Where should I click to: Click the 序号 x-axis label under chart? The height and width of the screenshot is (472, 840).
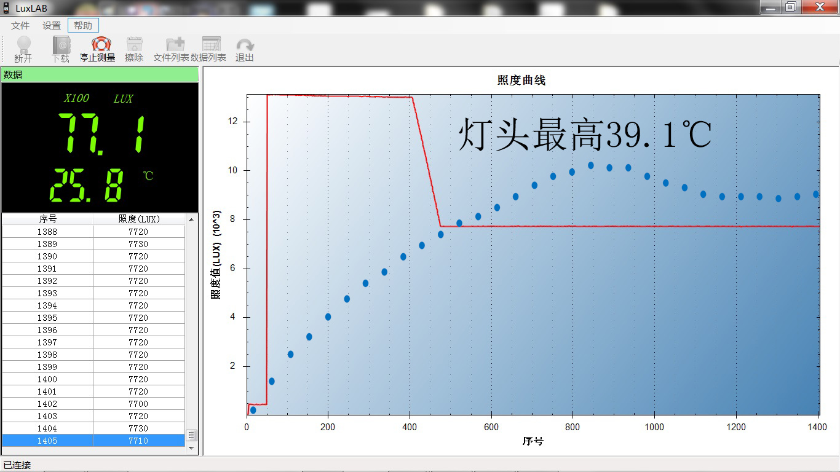coord(533,441)
